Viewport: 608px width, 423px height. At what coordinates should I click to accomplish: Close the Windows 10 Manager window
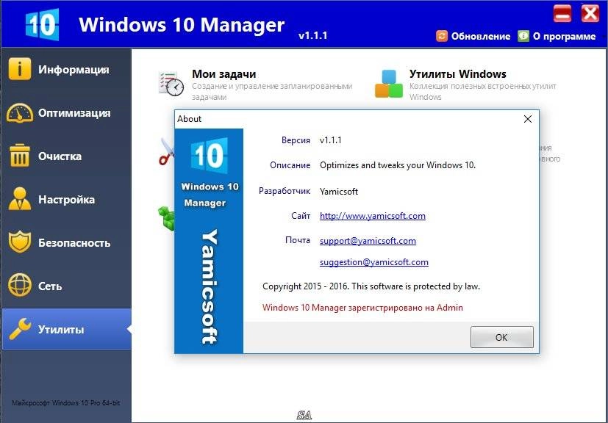pos(590,15)
